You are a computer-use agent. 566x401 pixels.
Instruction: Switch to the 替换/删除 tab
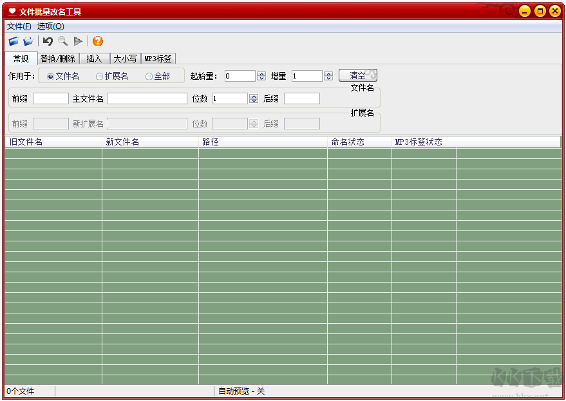point(58,59)
